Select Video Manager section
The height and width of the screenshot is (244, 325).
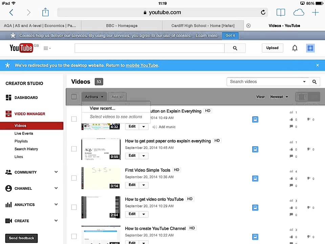25,114
